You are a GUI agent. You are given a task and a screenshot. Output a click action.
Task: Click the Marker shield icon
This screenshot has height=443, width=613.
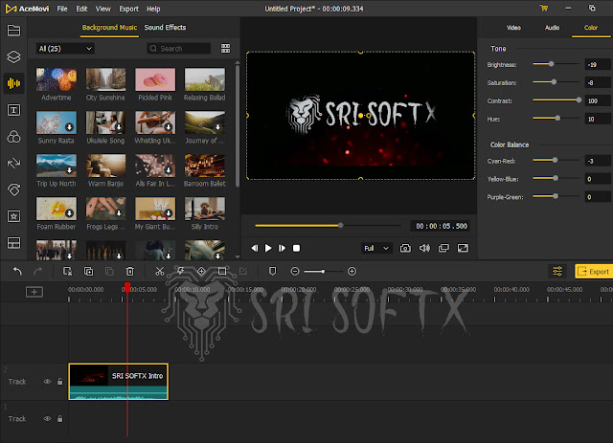pyautogui.click(x=272, y=271)
